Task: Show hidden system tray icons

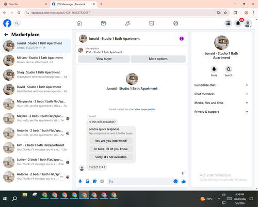Action: (219, 199)
